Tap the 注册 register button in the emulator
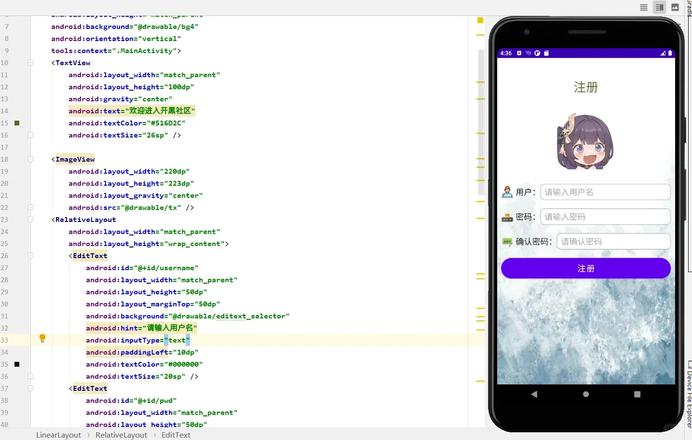This screenshot has height=440, width=692. (585, 268)
